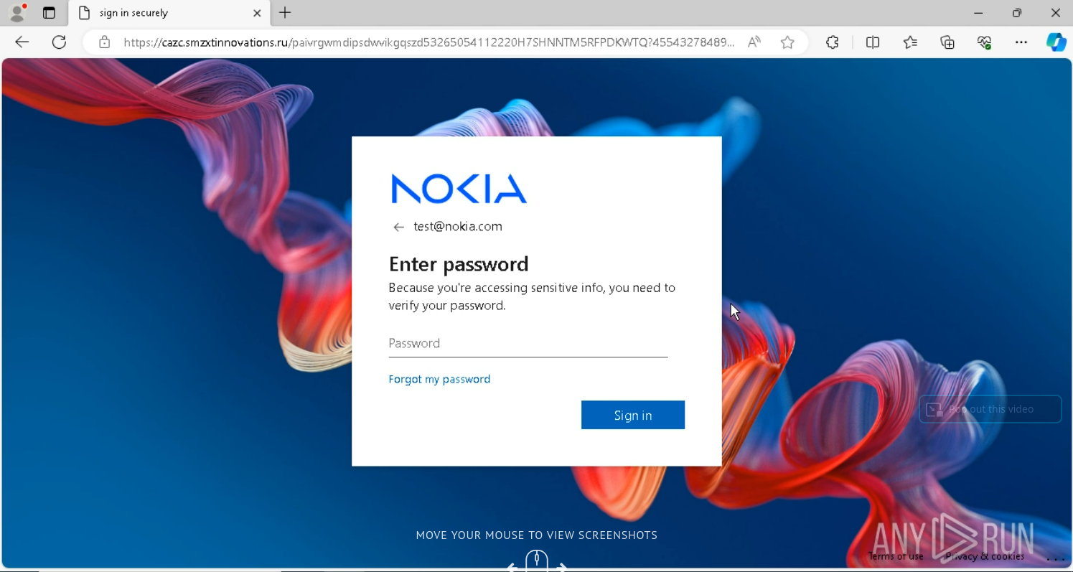Screen dimensions: 1073x572
Task: Click into the Password input field
Action: (528, 343)
